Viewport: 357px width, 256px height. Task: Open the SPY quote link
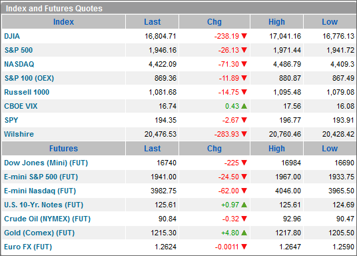[11, 120]
